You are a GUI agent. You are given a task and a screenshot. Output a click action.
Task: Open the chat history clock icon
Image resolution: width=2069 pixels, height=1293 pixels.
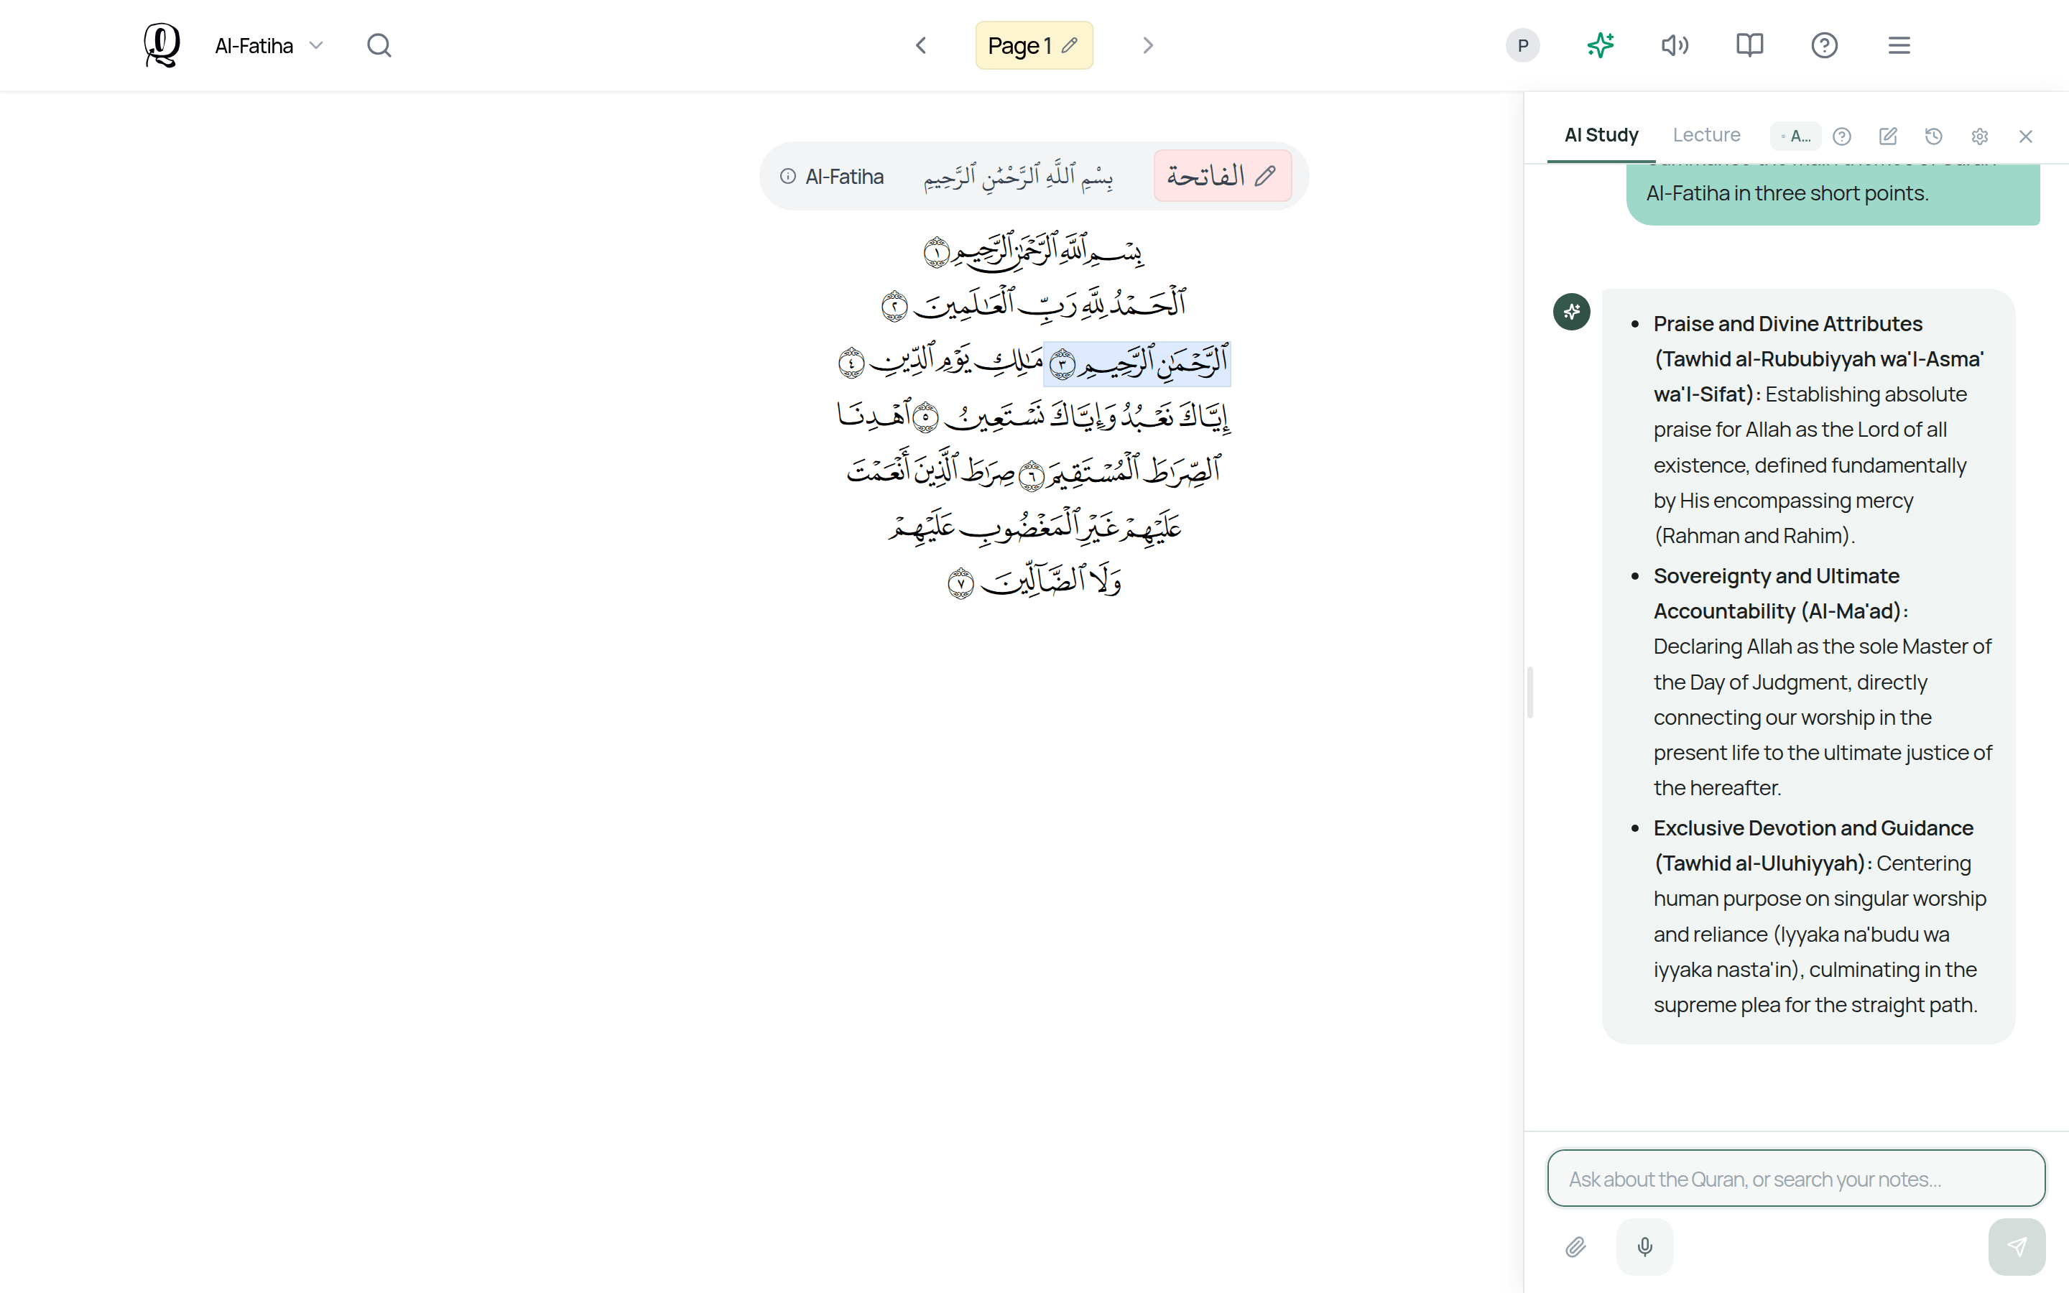pyautogui.click(x=1934, y=136)
